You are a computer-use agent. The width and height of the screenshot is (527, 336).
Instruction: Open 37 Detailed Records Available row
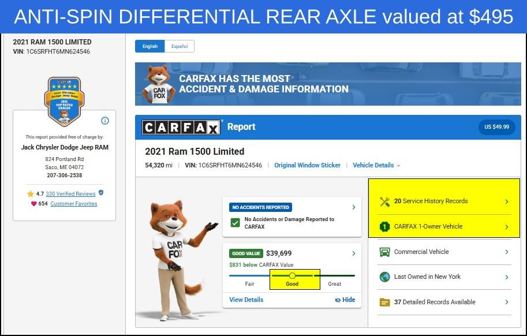coord(444,302)
